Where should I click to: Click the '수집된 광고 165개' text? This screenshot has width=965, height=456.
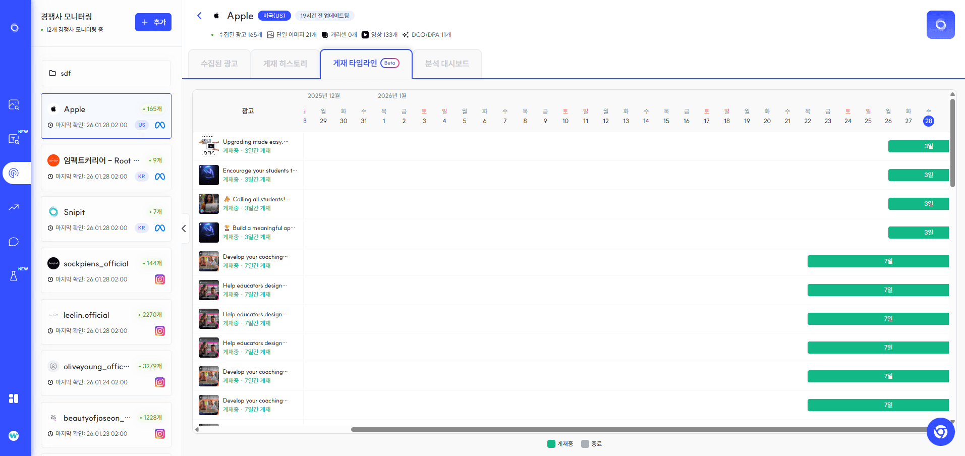pos(240,35)
